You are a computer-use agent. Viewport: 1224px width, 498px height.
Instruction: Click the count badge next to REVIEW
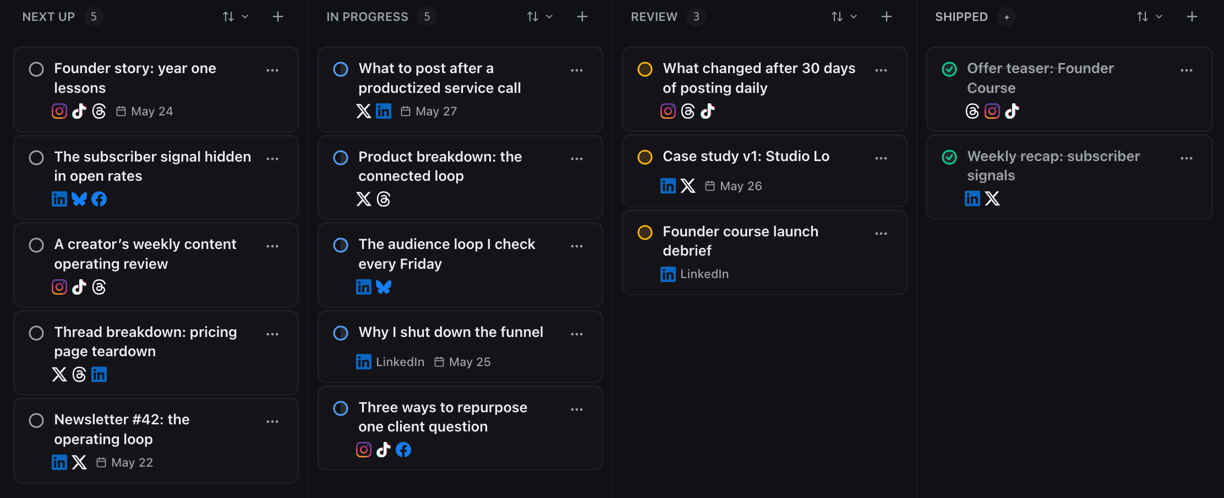pyautogui.click(x=696, y=17)
